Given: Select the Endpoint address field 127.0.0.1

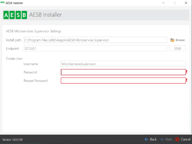Looking at the screenshot, I should coord(95,48).
